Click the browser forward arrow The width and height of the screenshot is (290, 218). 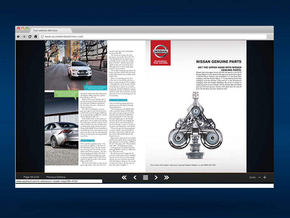point(24,37)
